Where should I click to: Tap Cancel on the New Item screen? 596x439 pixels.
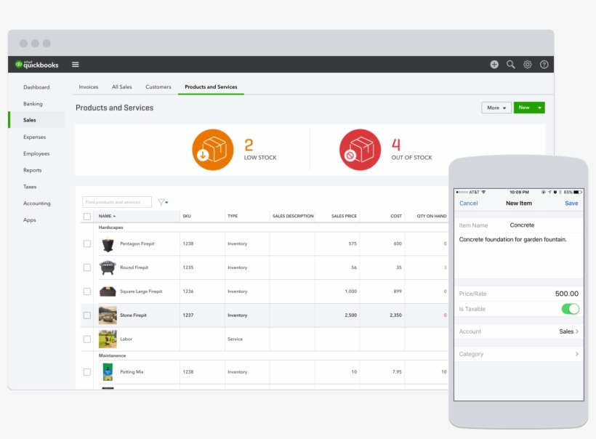pyautogui.click(x=469, y=204)
